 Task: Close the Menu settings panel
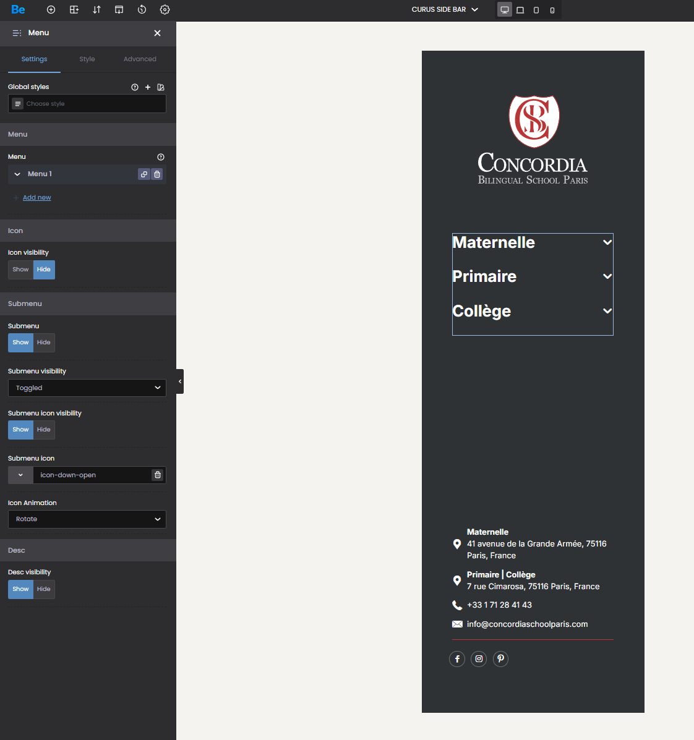click(x=157, y=33)
